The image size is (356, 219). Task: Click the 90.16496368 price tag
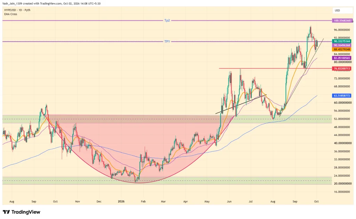coord(342,45)
